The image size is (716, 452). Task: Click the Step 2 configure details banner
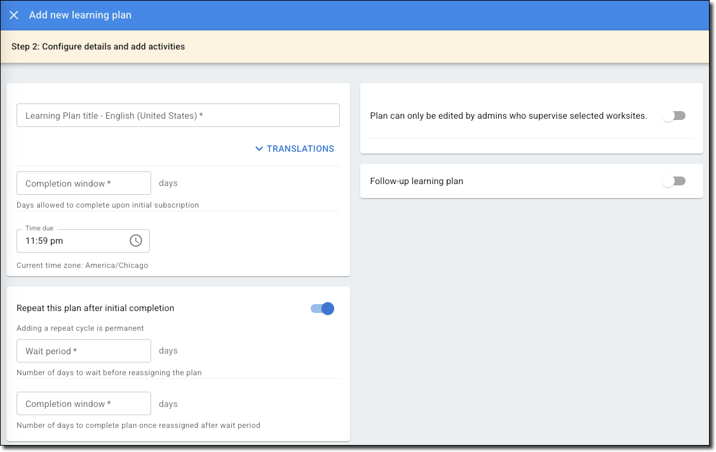[x=98, y=46]
